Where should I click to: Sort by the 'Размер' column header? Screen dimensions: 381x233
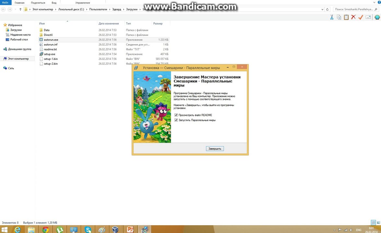[x=158, y=24]
